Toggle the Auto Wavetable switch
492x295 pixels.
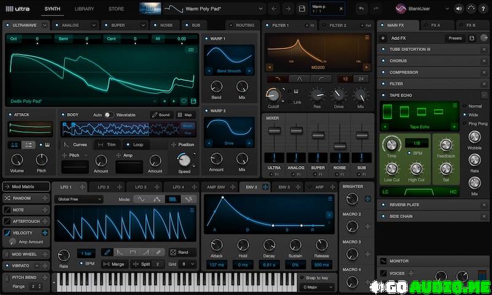[109, 114]
